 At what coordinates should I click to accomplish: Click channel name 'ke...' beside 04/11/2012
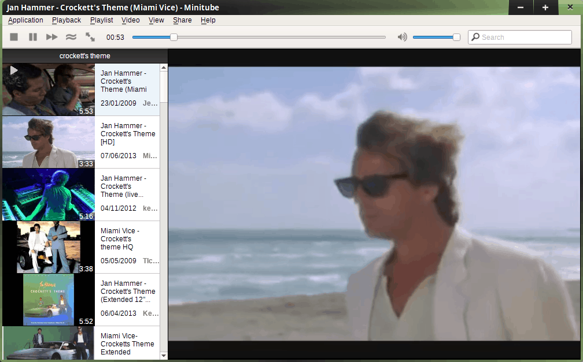(x=150, y=208)
